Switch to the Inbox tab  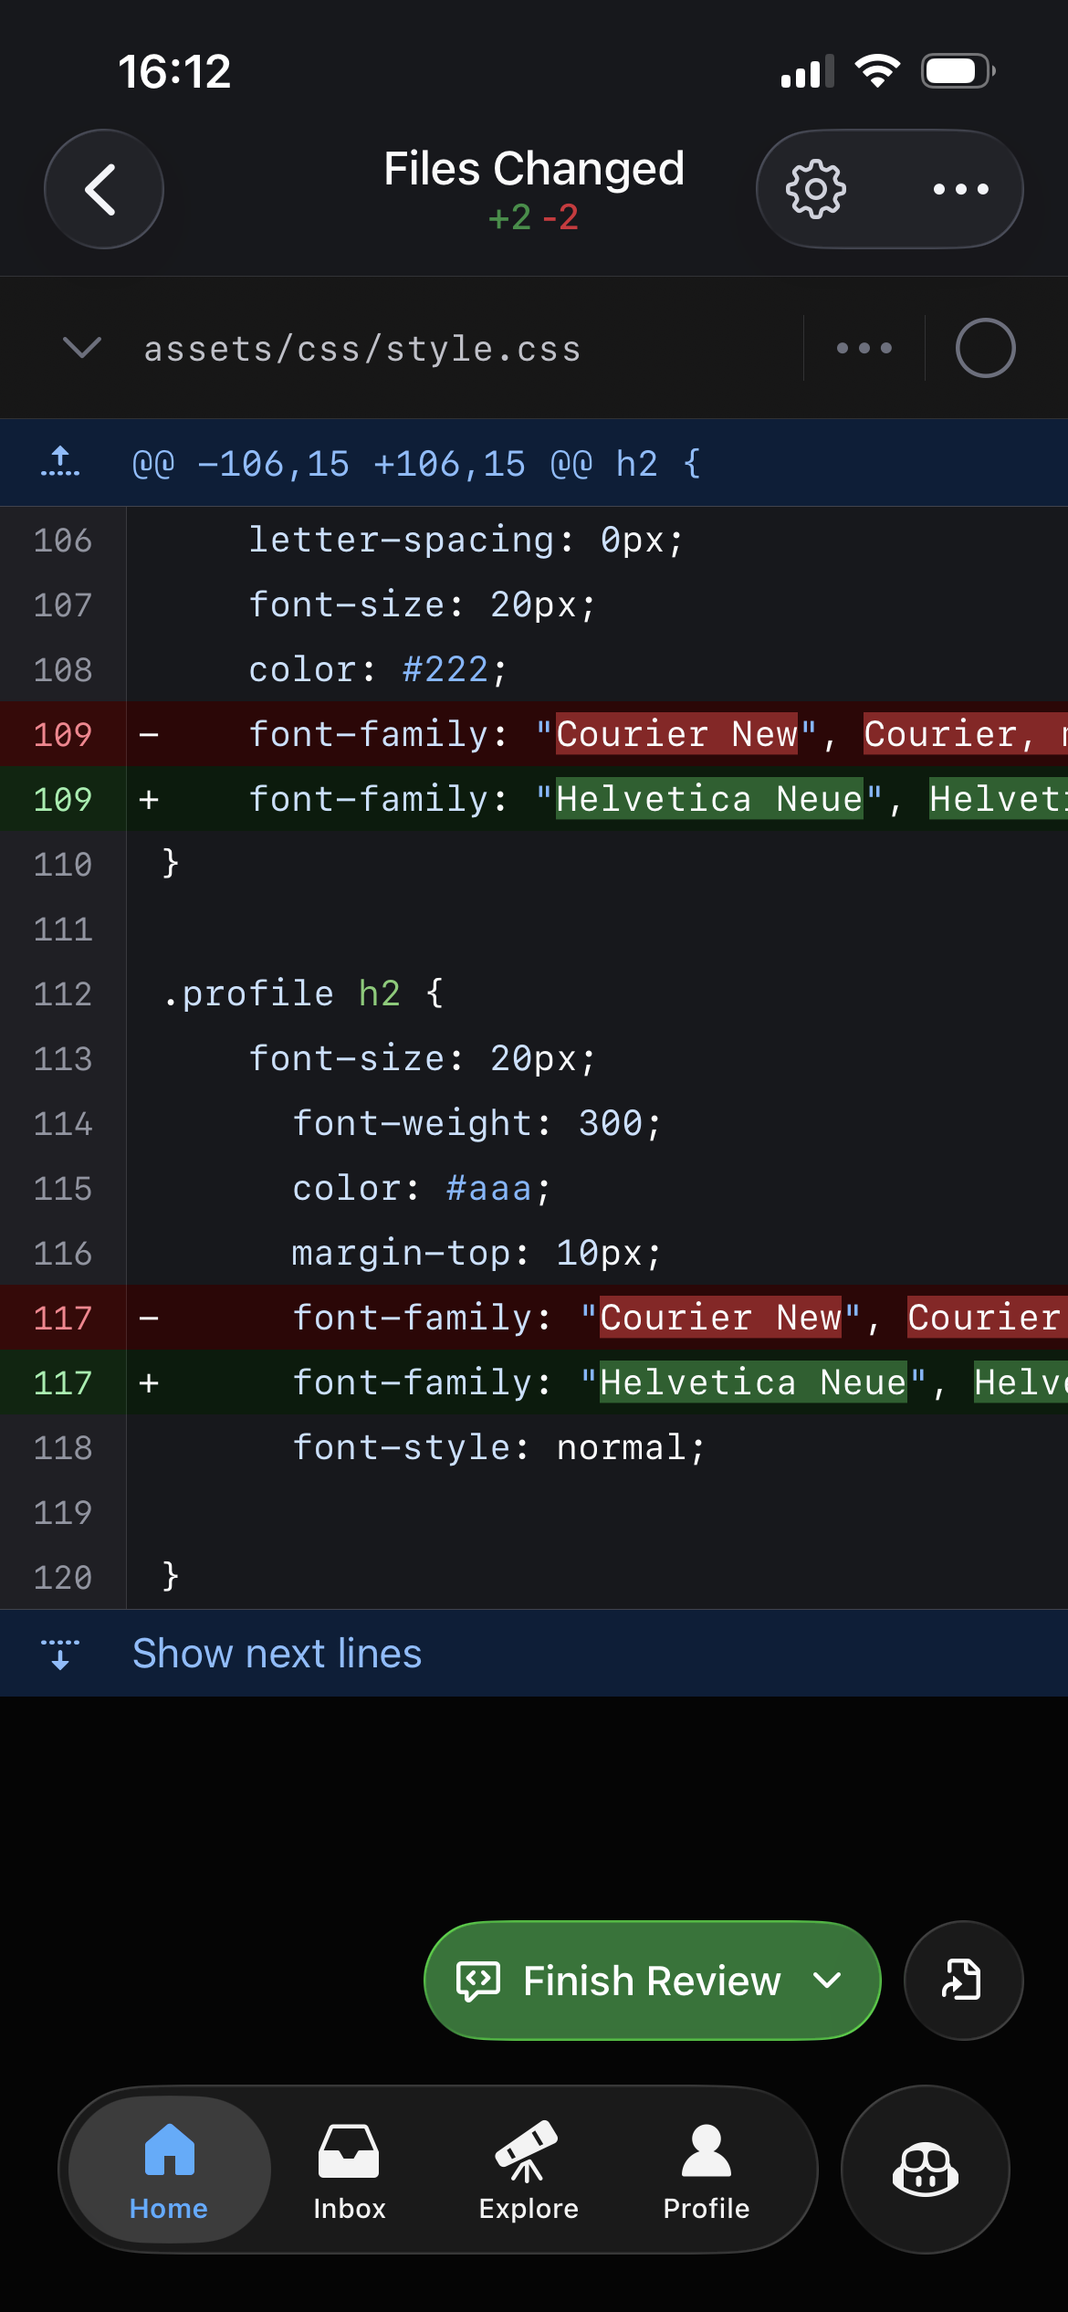coord(349,2170)
